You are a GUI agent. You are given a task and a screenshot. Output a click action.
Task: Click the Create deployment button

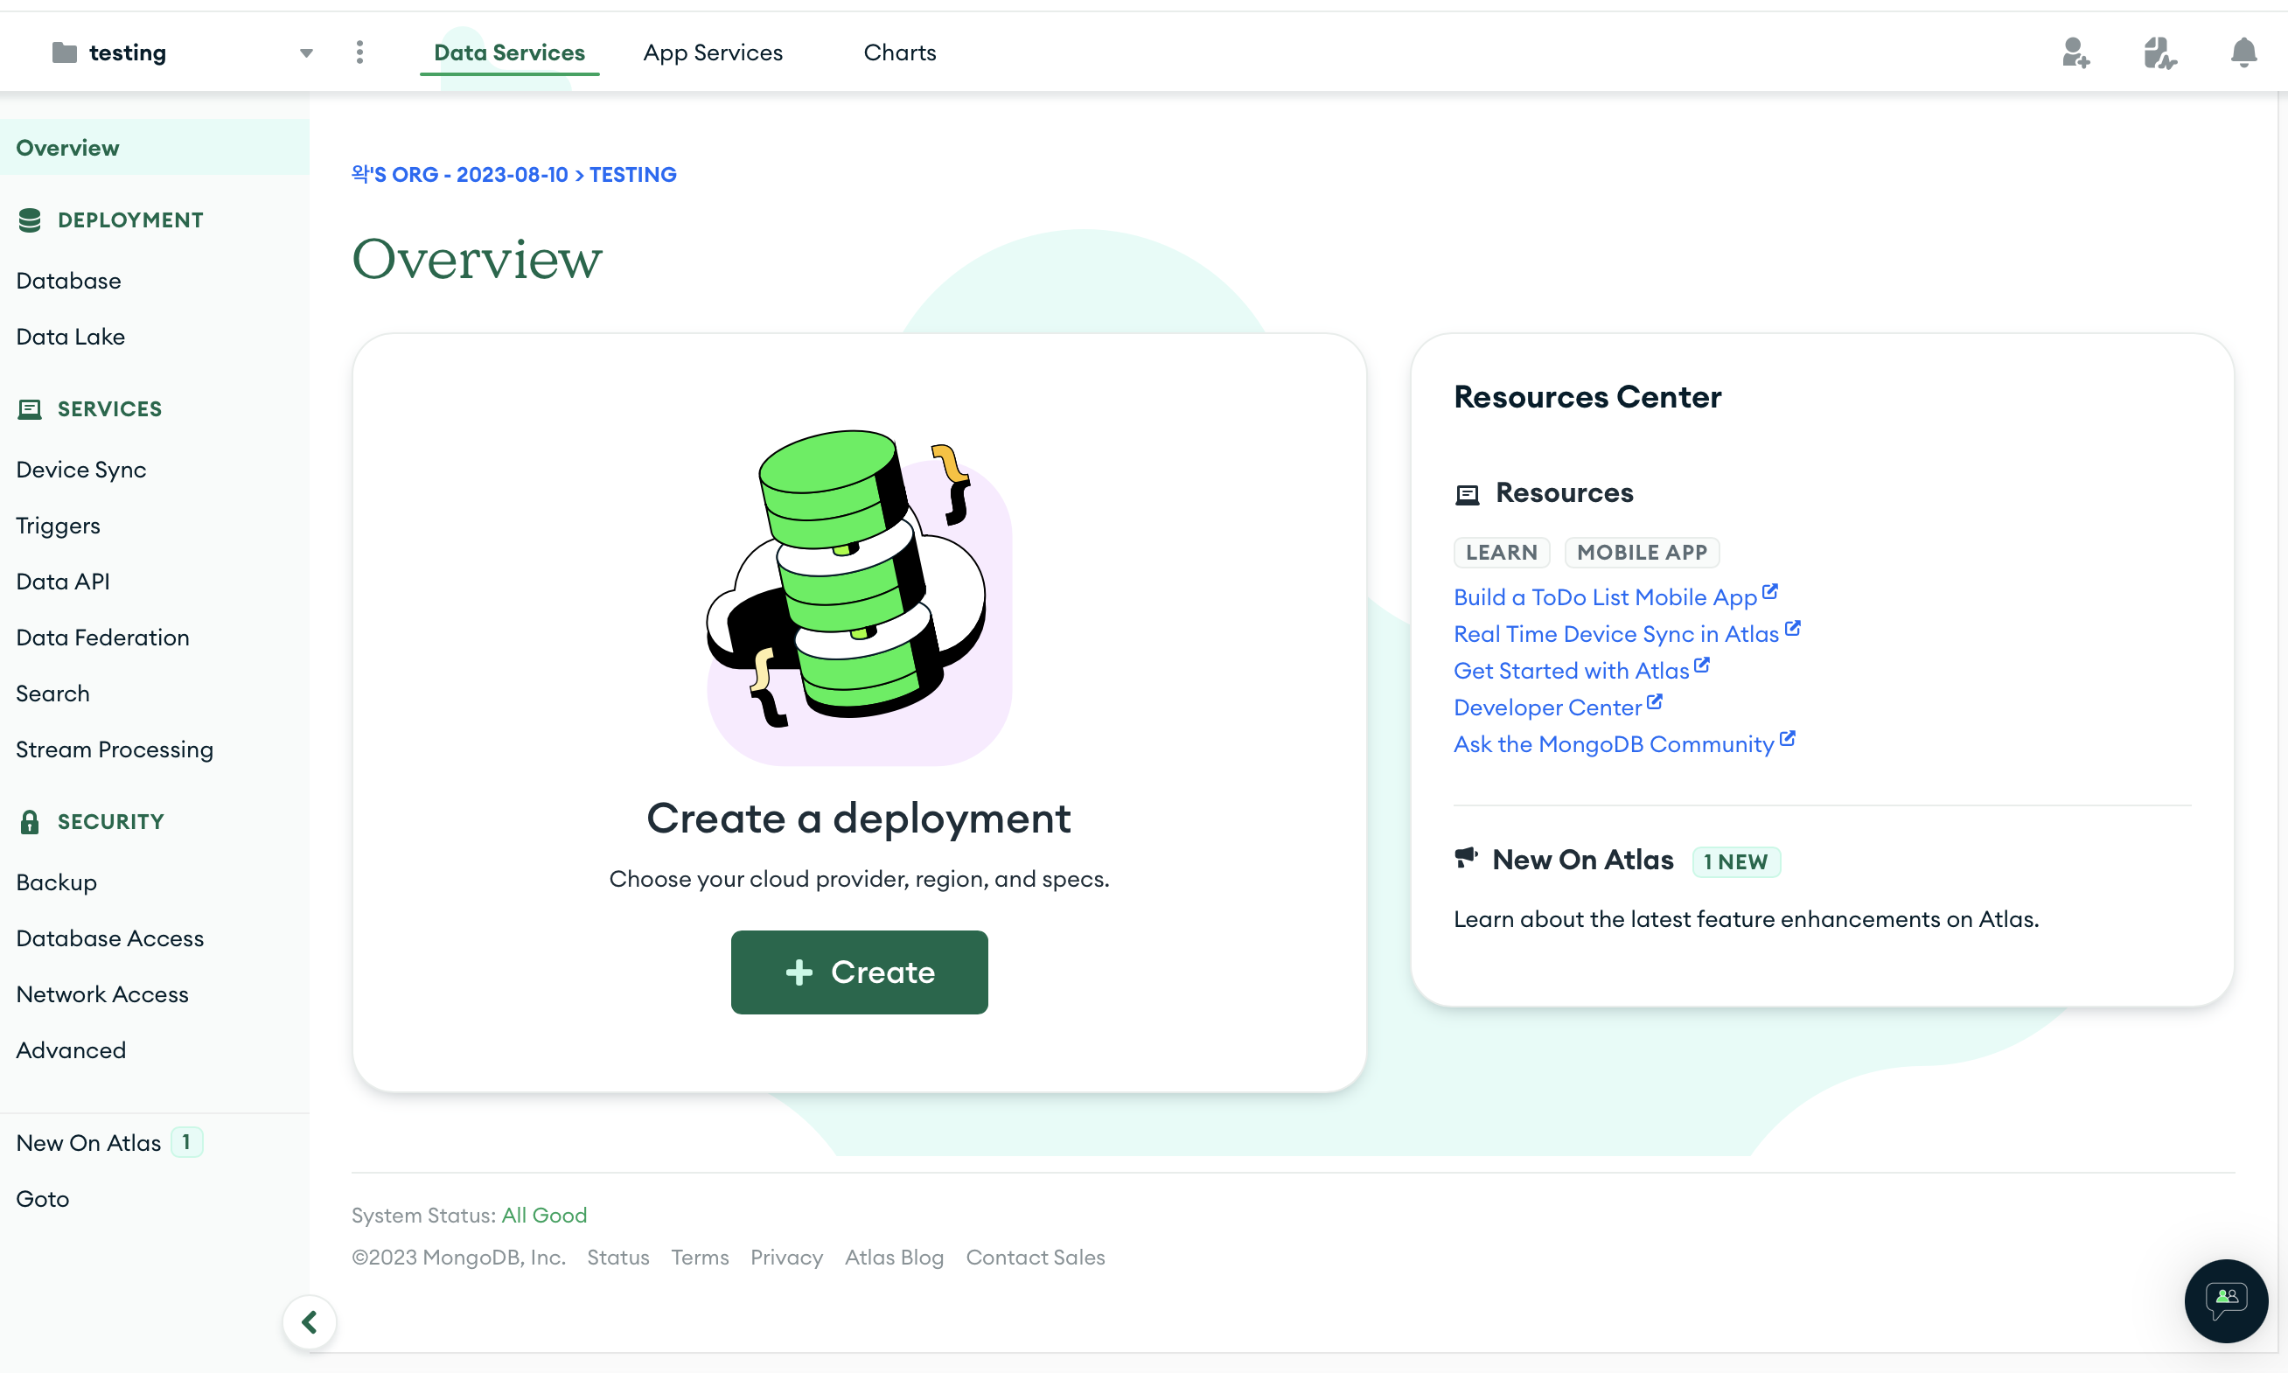click(859, 972)
